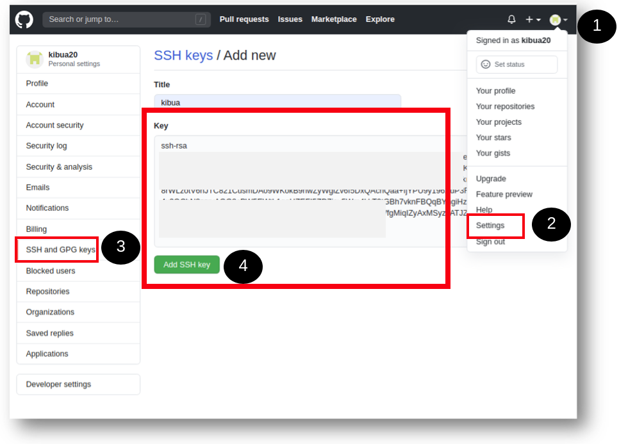Open Marketplace in top navigation

[334, 19]
